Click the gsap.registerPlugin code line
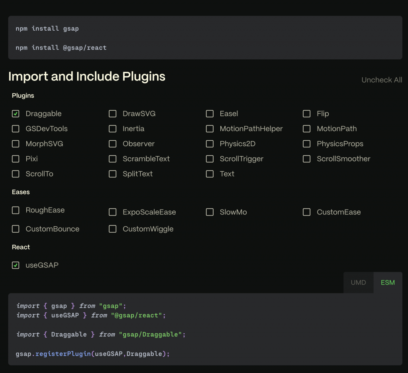Viewport: 408px width, 373px height. point(93,354)
